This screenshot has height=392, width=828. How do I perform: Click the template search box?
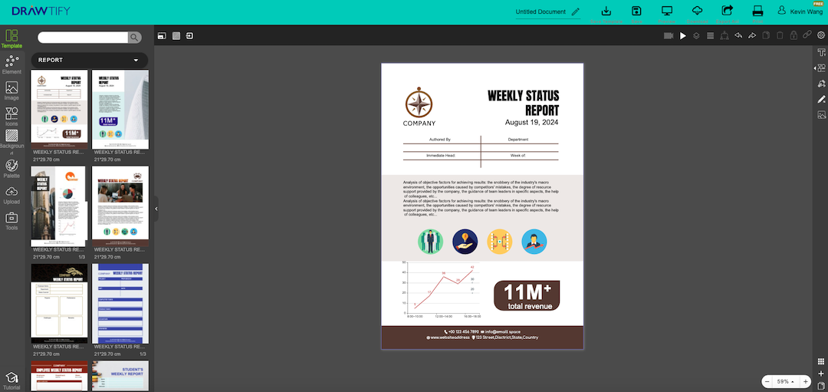point(83,37)
